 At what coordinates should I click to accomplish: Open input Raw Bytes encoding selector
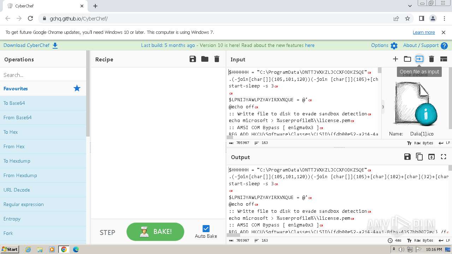[420, 143]
